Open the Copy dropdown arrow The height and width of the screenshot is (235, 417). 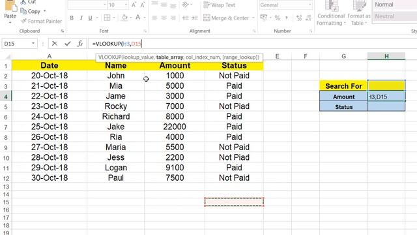click(x=45, y=12)
